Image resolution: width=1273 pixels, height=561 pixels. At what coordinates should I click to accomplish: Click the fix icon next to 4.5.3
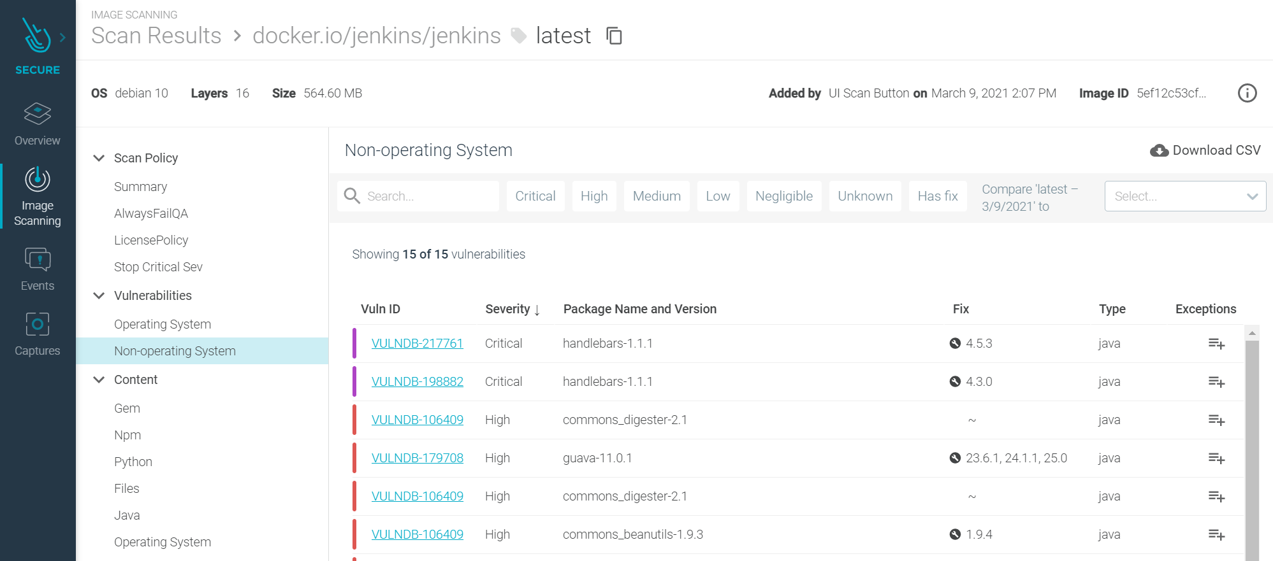[x=955, y=343]
